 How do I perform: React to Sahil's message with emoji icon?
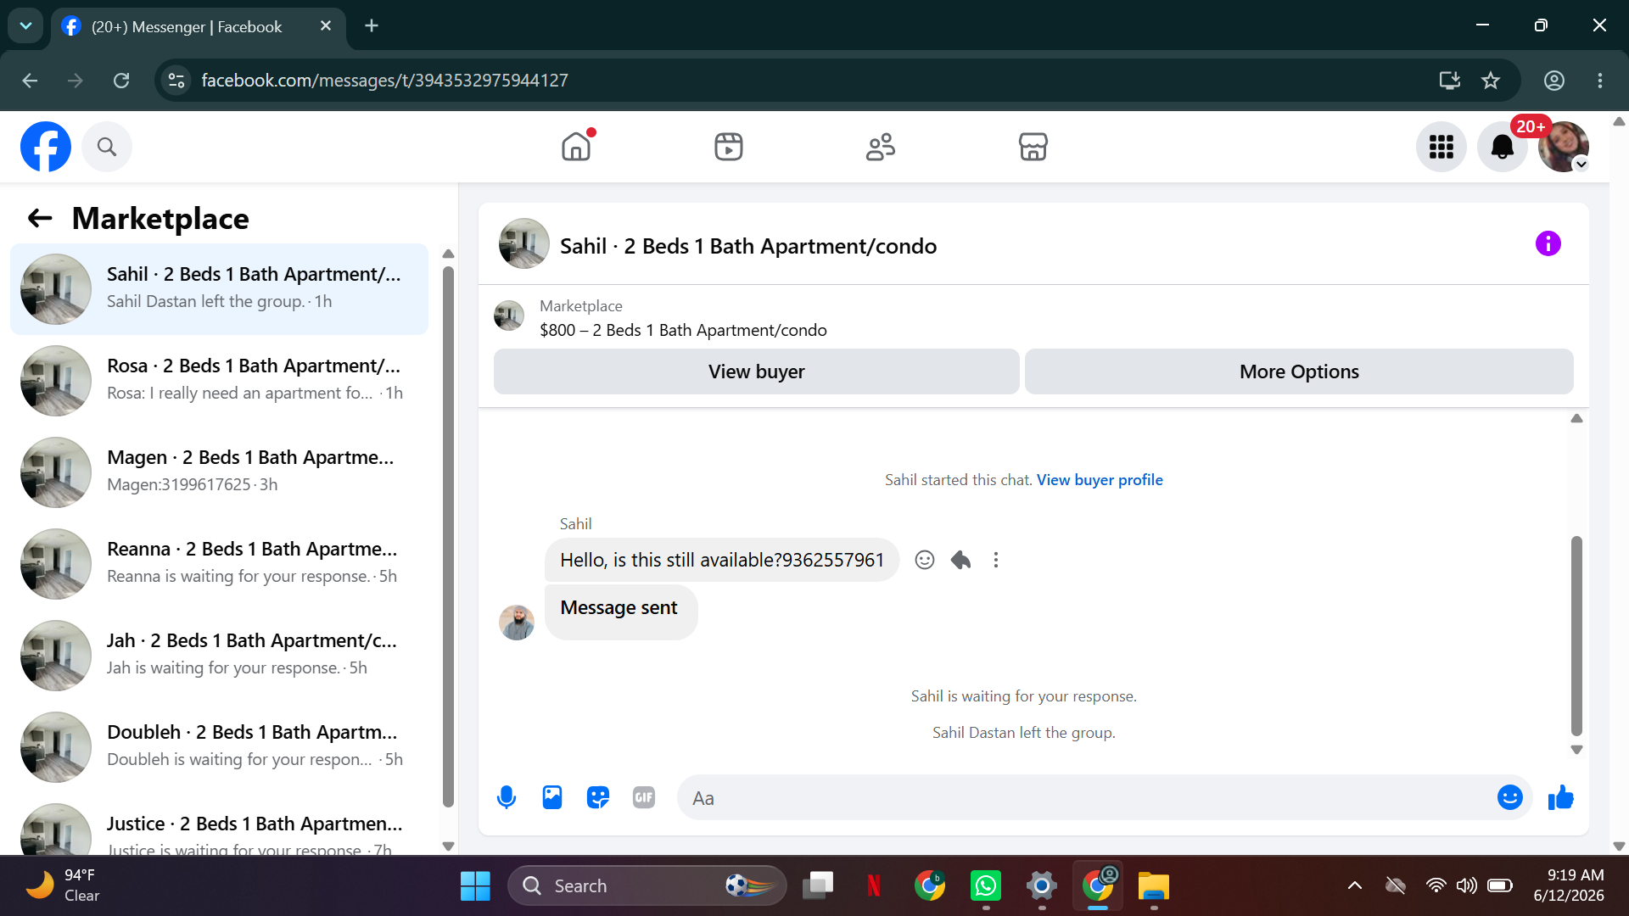point(925,560)
